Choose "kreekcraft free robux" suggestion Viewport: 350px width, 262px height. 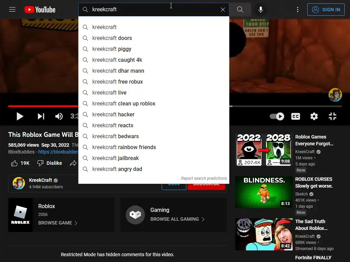click(153, 82)
